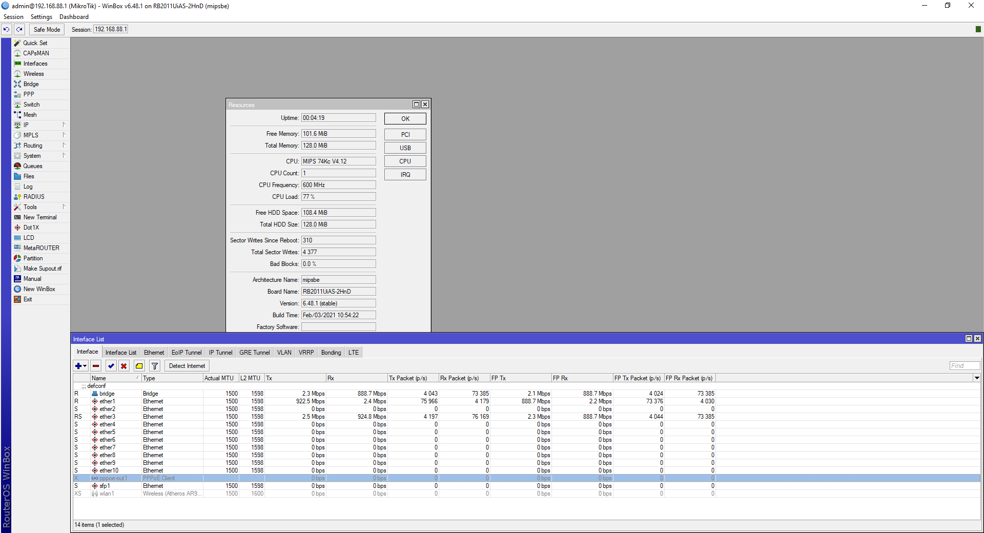Click the funnel Filter icon
984x533 pixels.
click(155, 366)
